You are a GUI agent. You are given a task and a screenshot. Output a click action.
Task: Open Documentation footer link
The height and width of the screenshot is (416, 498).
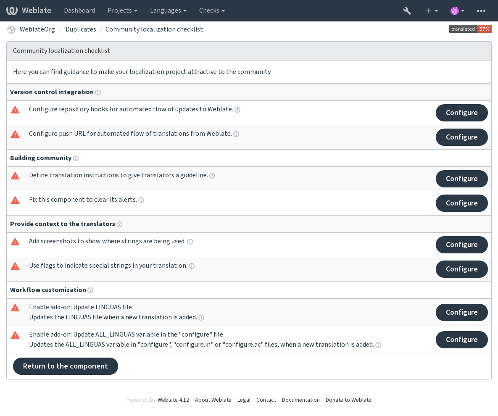[x=301, y=400]
